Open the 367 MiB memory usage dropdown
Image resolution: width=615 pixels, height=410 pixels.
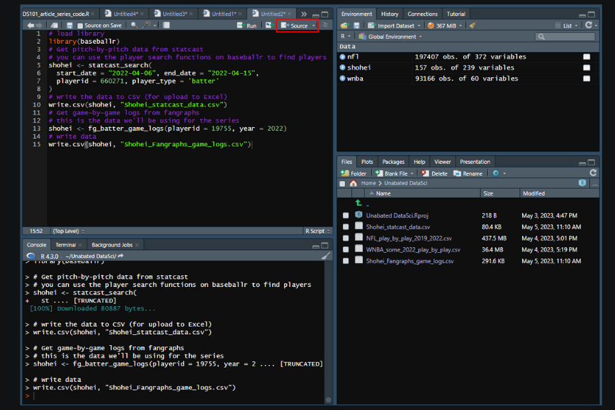click(445, 25)
